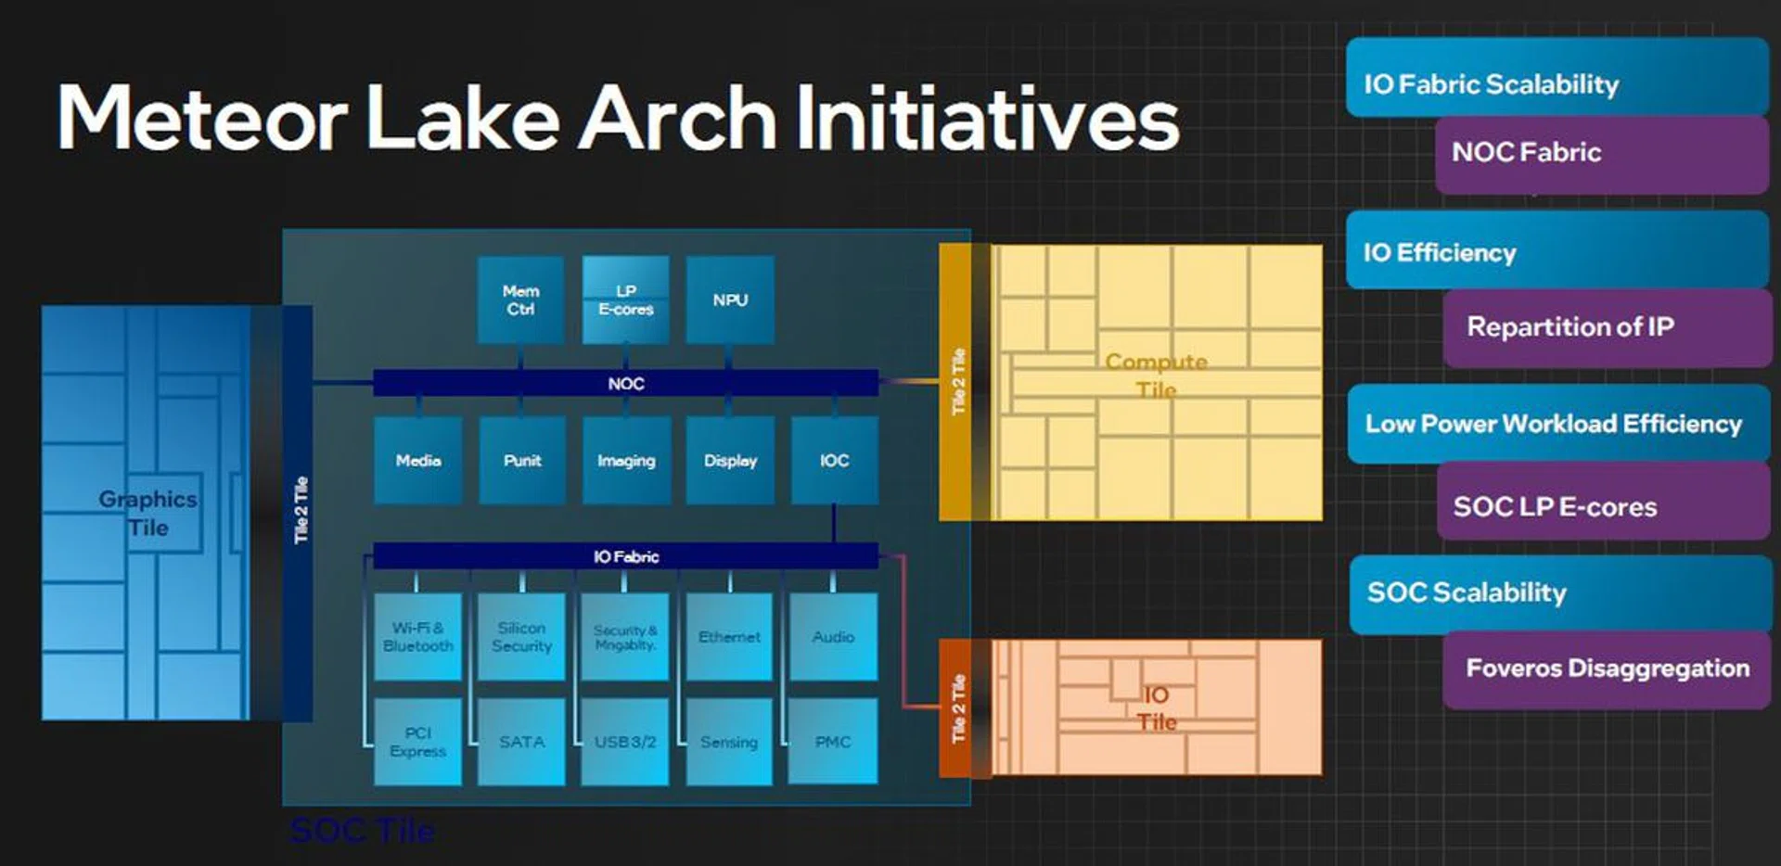Select the NPU block in the SOC Tile
This screenshot has width=1781, height=866.
click(x=729, y=299)
